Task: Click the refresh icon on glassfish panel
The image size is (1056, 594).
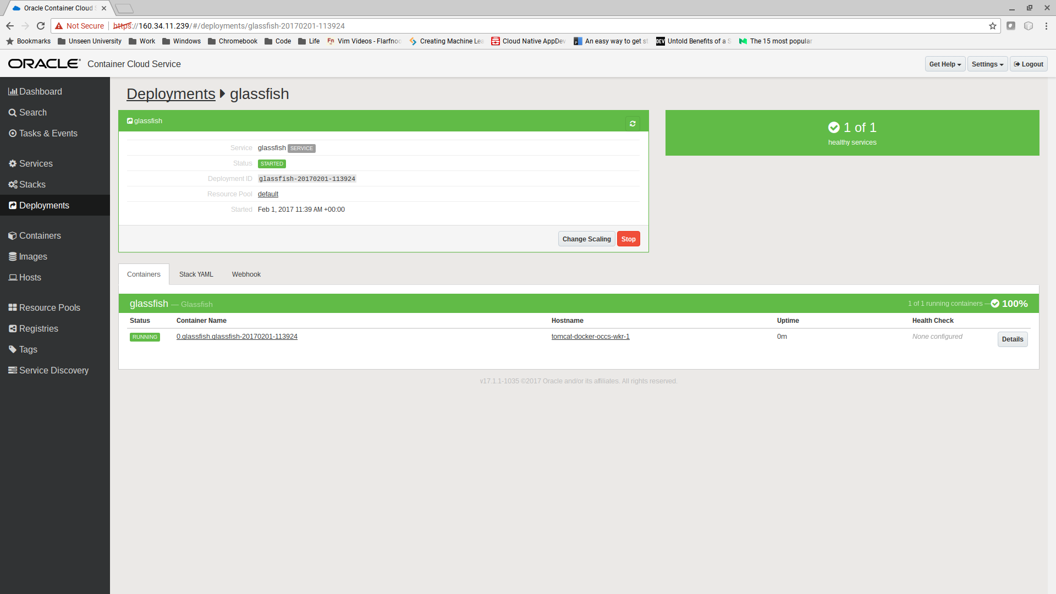Action: pyautogui.click(x=632, y=123)
